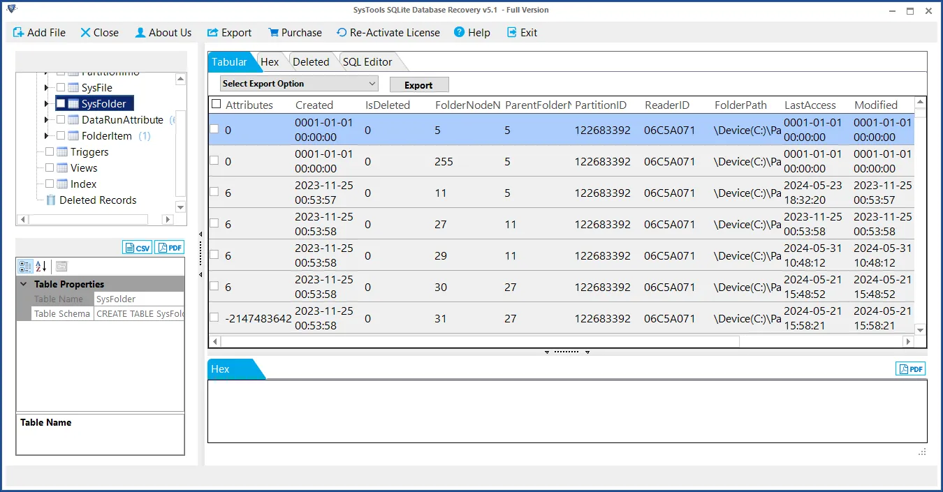This screenshot has width=943, height=492.
Task: Select the Deleted Records trash icon
Action: 51,200
